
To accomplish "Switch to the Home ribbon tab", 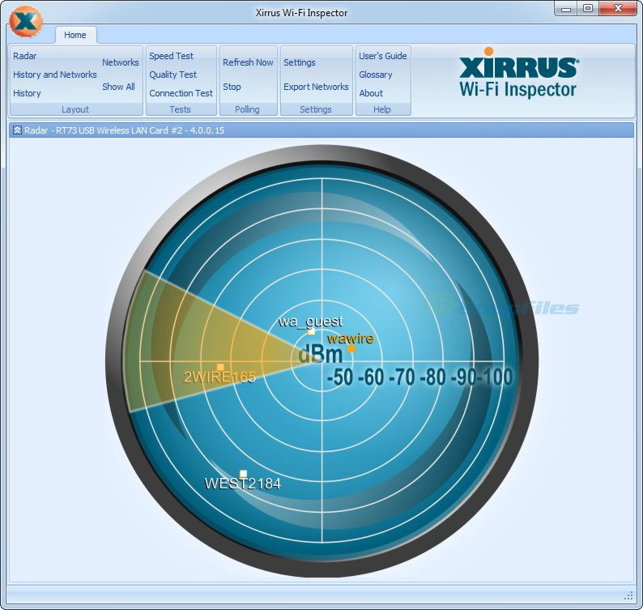I will coord(75,36).
